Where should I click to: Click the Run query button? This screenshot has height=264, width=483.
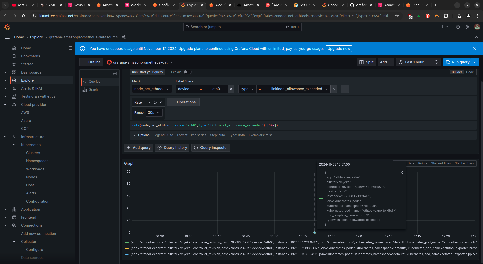coord(458,62)
